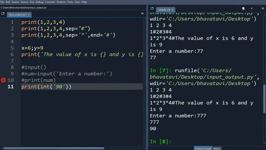Click the print(int('90')) code line

(x=46, y=87)
